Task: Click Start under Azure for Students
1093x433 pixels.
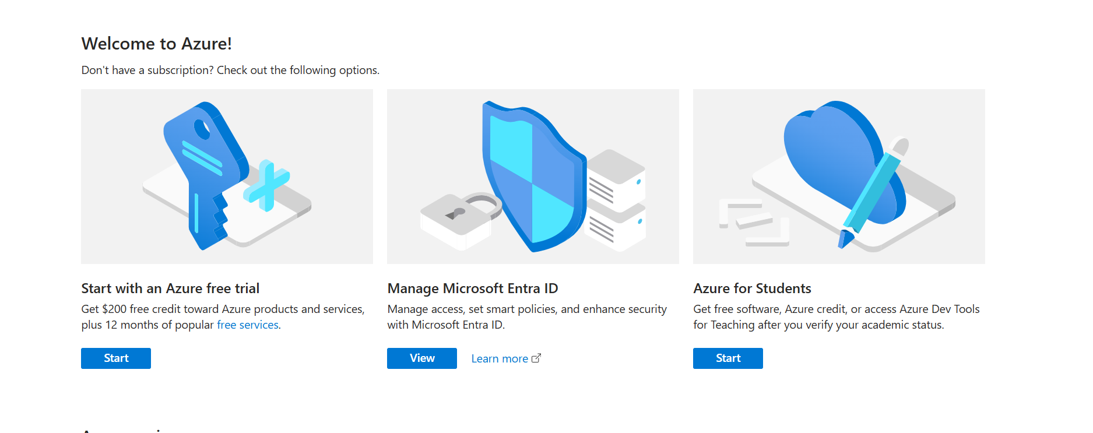Action: pos(728,358)
